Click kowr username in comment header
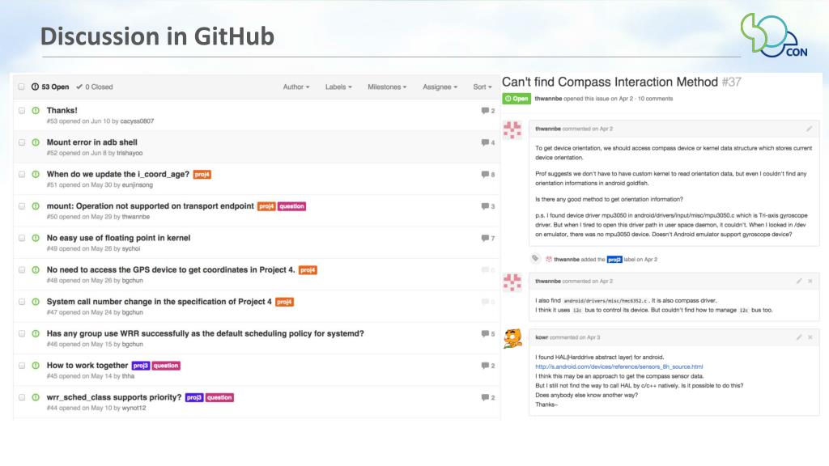 tap(542, 337)
